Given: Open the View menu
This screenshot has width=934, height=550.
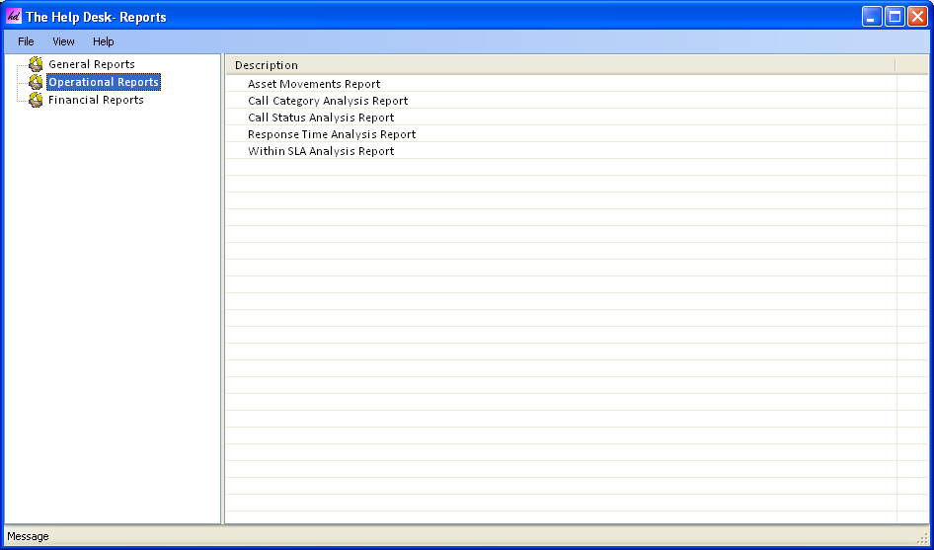Looking at the screenshot, I should [x=63, y=41].
